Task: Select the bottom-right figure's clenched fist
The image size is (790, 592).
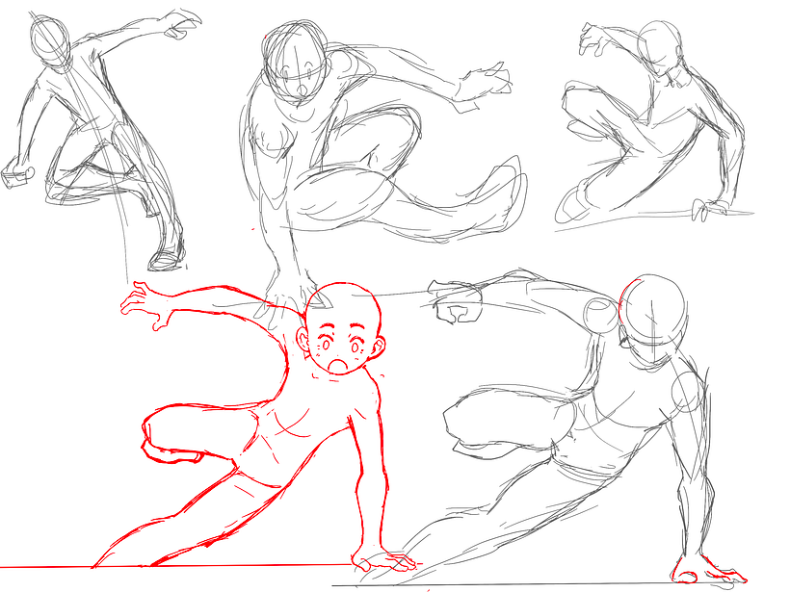Action: (x=456, y=302)
